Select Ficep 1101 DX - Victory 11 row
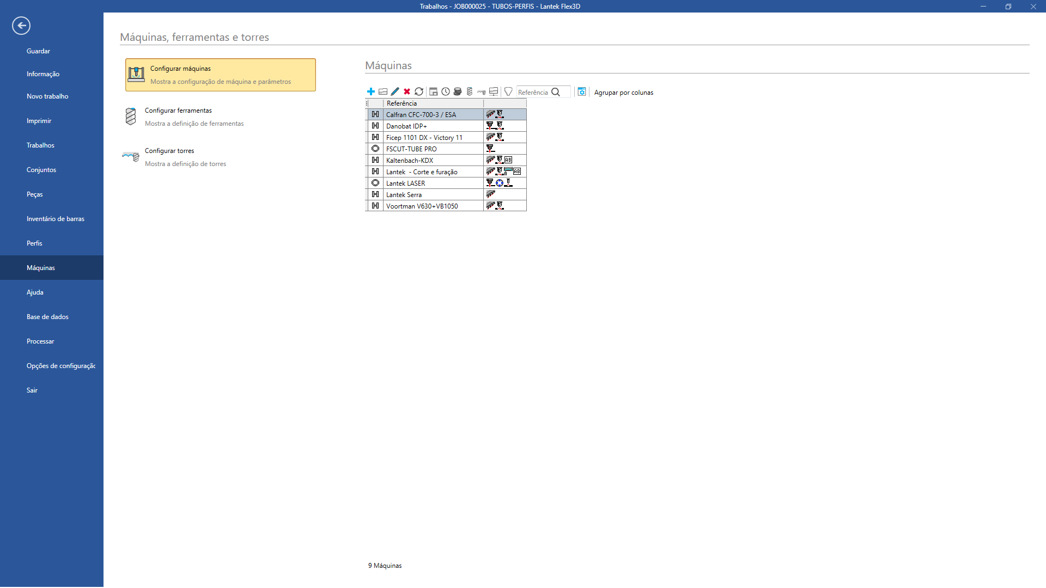 click(446, 137)
